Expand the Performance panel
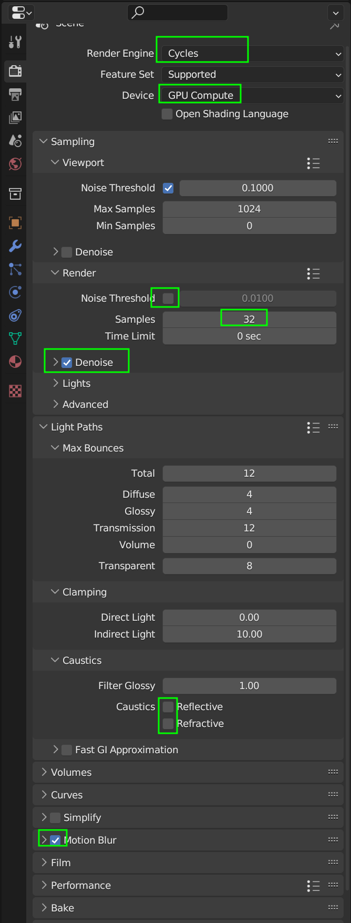Screen dimensions: 351x923 pyautogui.click(x=80, y=885)
